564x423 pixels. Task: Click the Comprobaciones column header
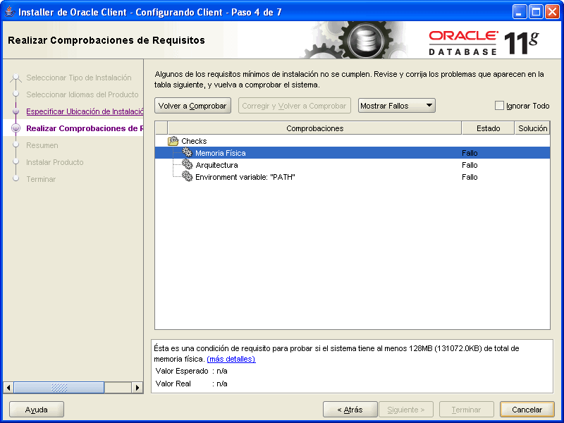[314, 128]
